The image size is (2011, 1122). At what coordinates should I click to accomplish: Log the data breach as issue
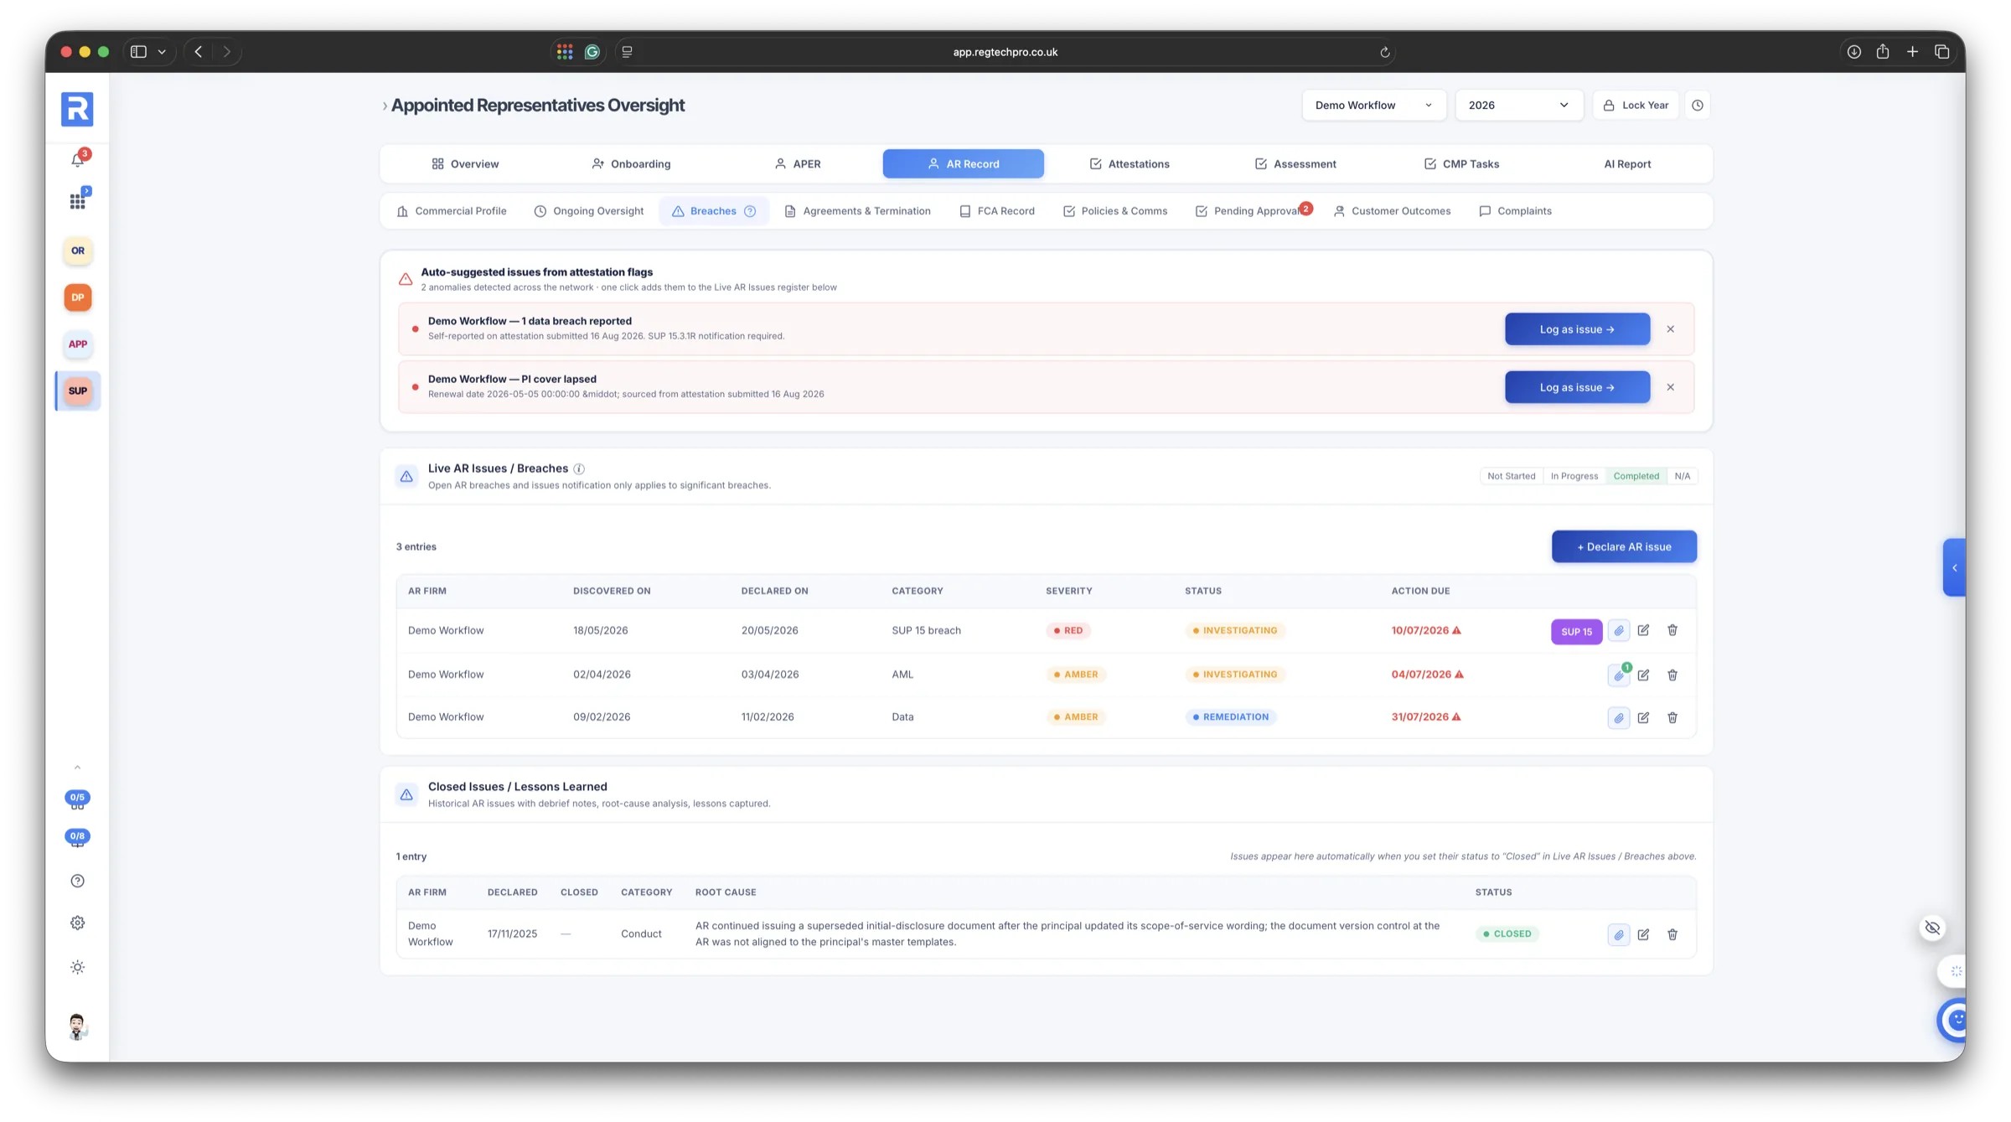[x=1577, y=329]
